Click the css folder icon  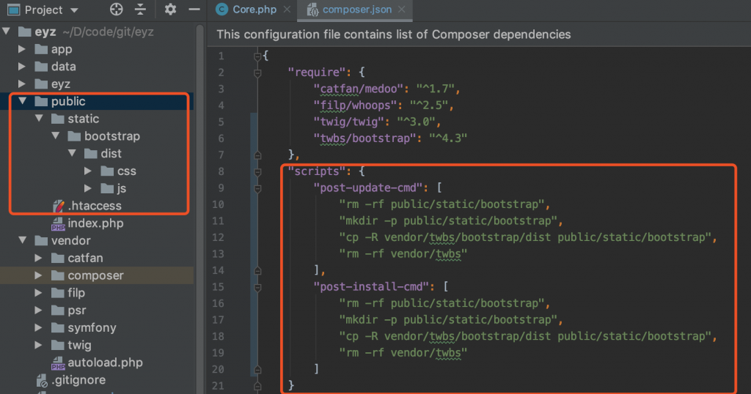(107, 171)
